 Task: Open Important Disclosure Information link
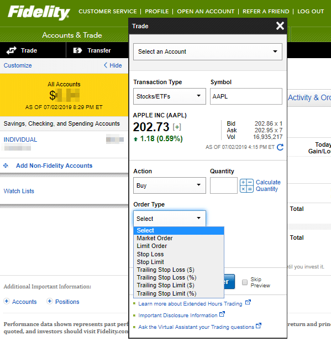coord(178,316)
